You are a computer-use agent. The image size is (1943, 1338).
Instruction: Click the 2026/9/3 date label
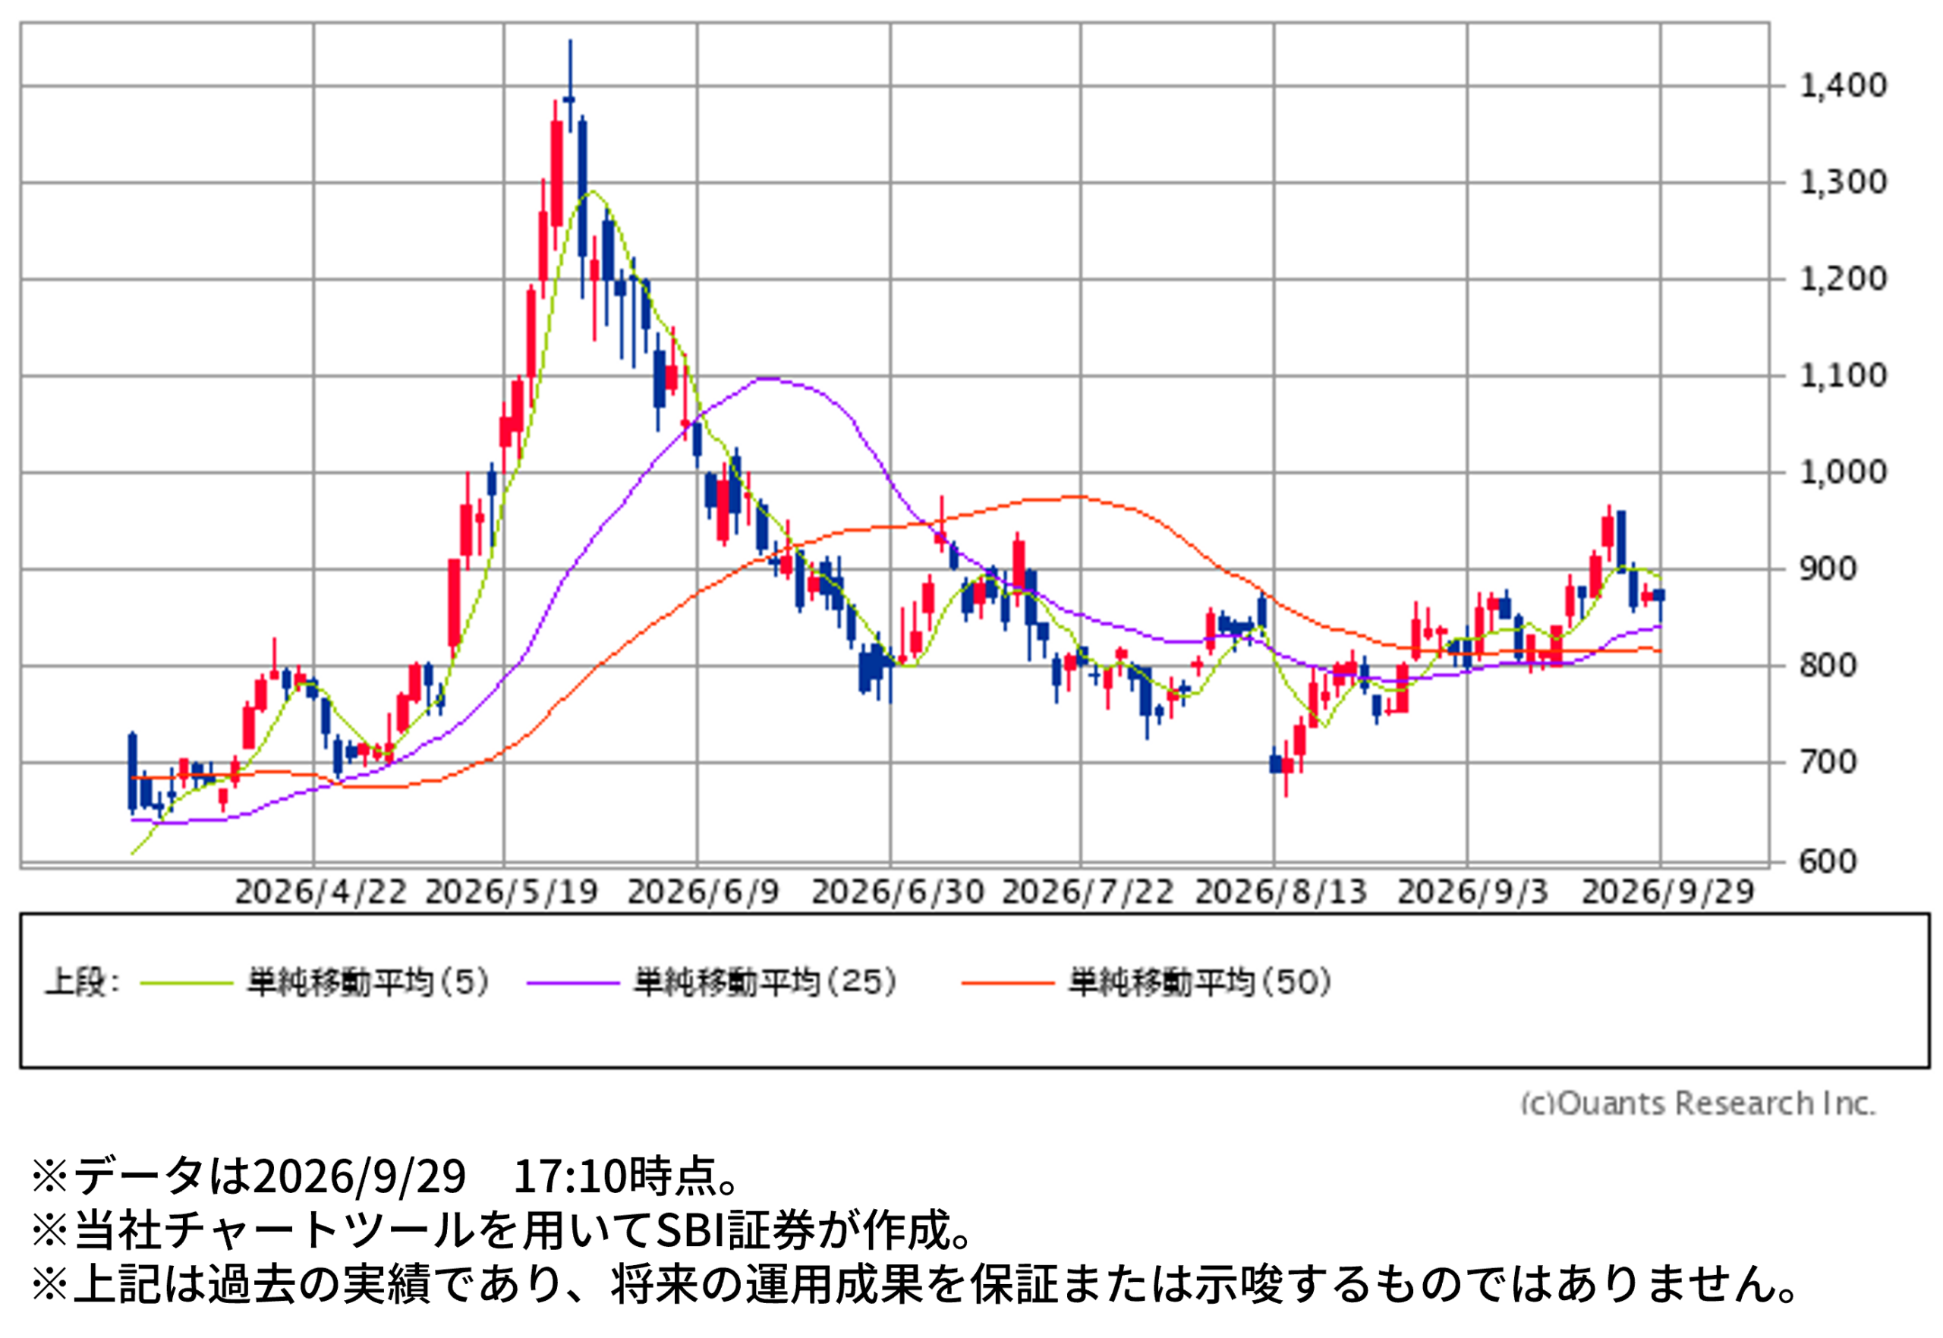(1472, 892)
